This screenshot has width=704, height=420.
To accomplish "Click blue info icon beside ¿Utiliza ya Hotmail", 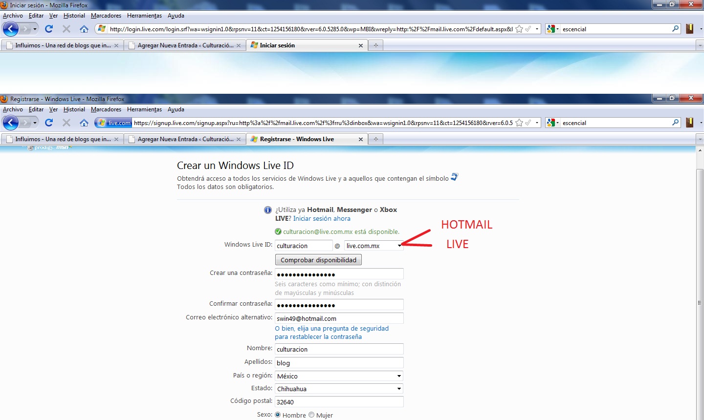I will pyautogui.click(x=268, y=210).
